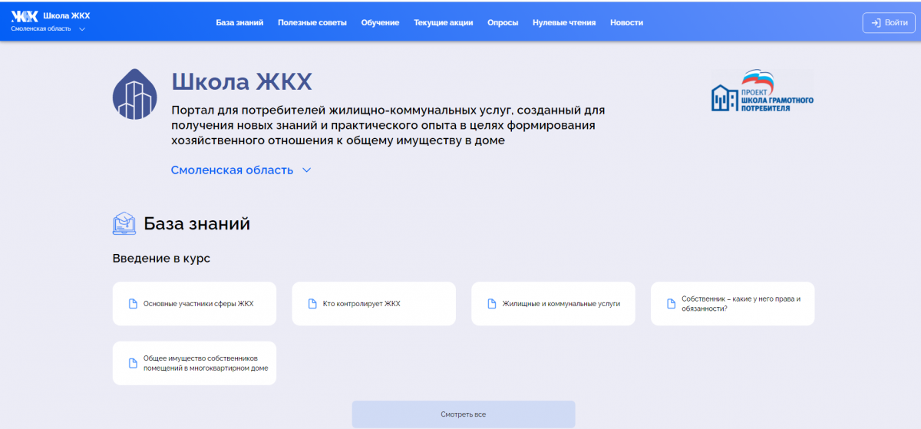Image resolution: width=921 pixels, height=429 pixels.
Task: Go to the Новости menu item
Action: click(x=627, y=22)
